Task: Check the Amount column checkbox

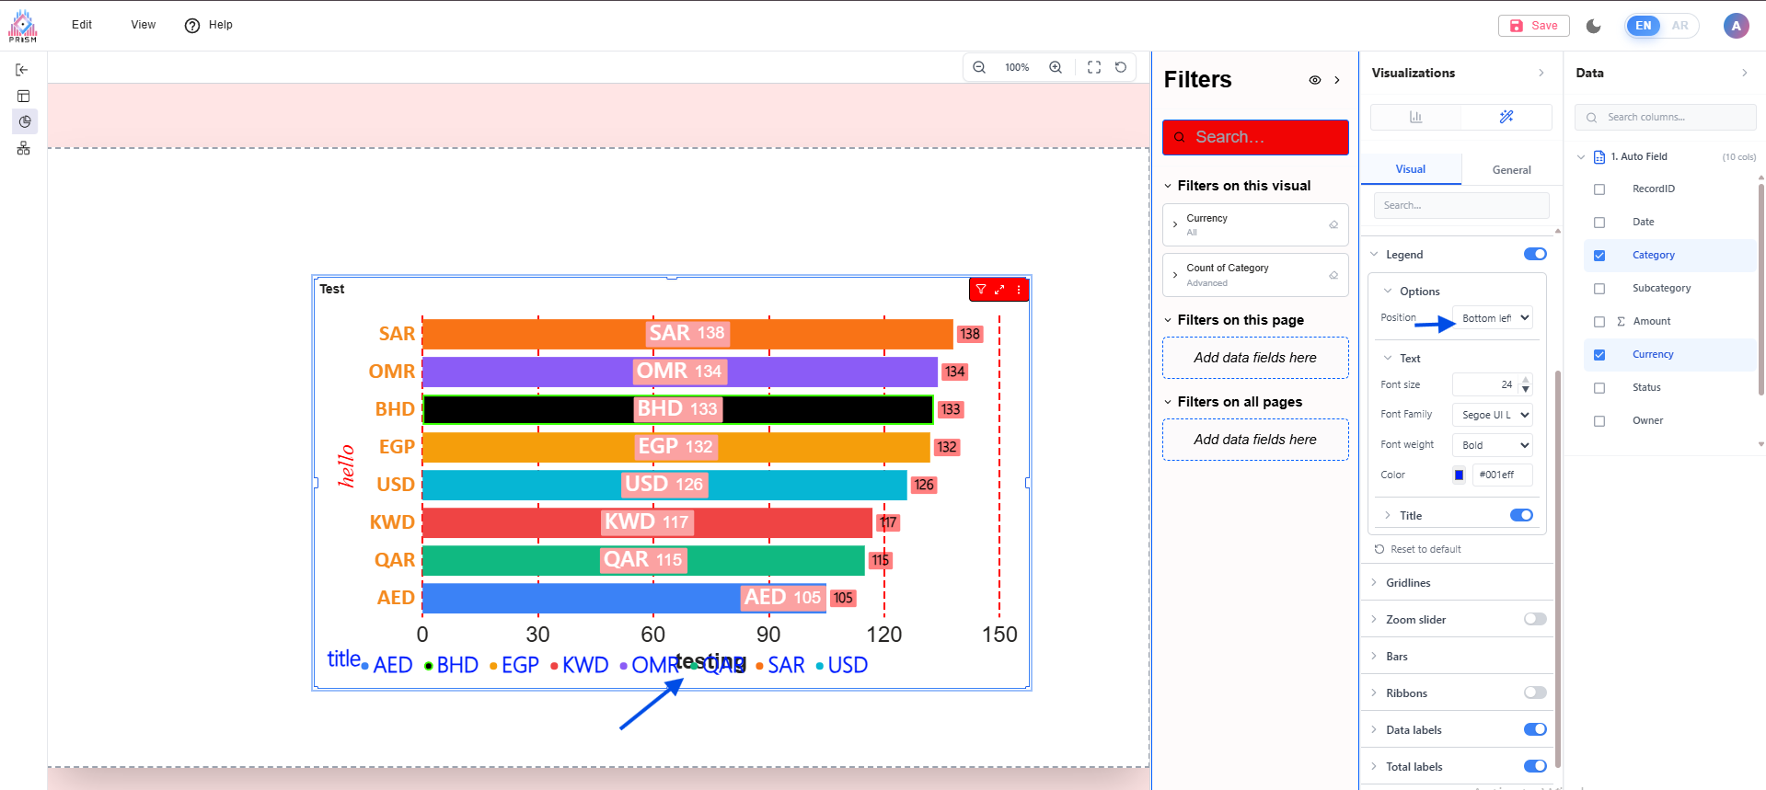Action: click(1599, 322)
